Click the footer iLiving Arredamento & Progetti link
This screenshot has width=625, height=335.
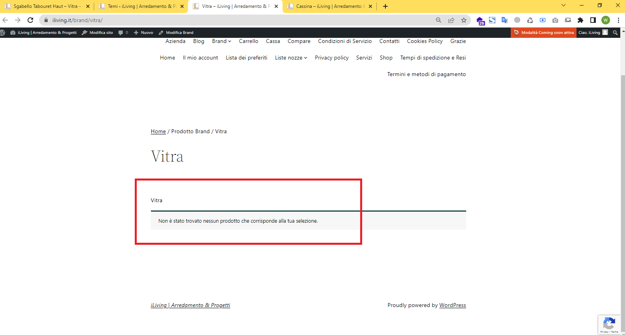coord(190,305)
